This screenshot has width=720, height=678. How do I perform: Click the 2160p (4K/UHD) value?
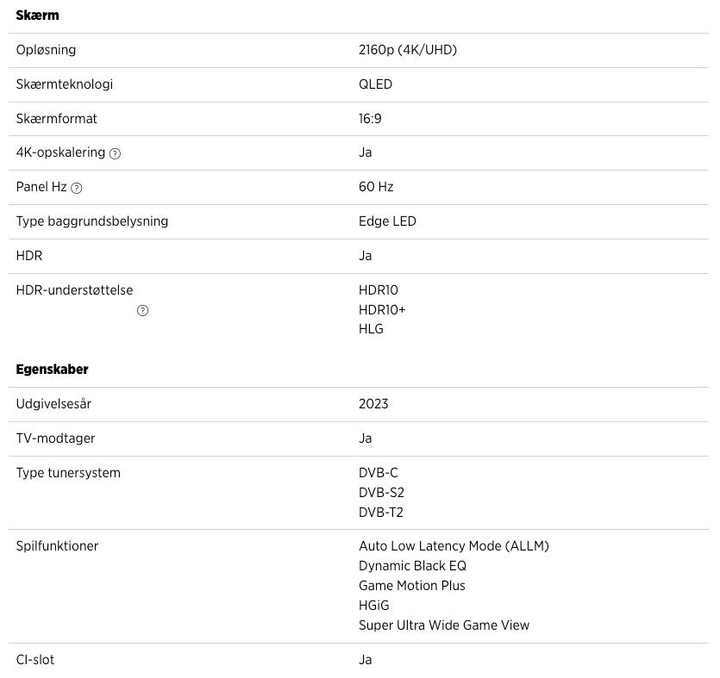click(407, 50)
